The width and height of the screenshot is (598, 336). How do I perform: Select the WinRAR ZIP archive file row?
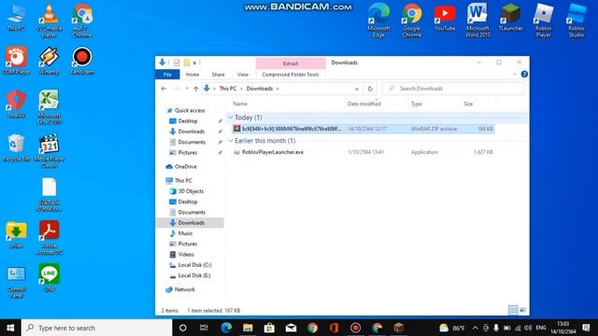(363, 129)
